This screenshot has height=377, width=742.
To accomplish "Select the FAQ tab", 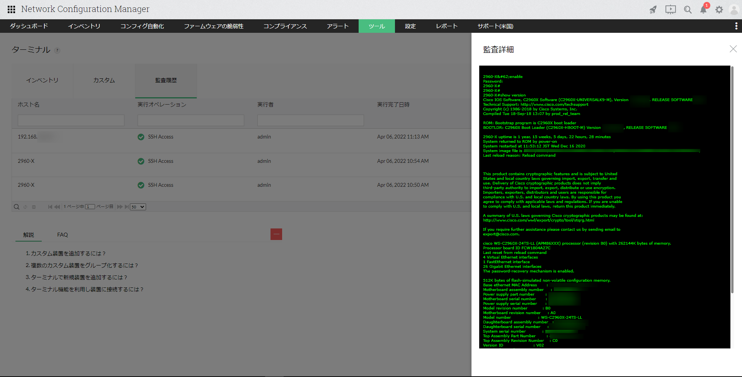I will (62, 235).
